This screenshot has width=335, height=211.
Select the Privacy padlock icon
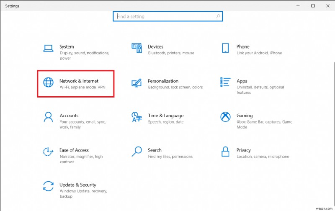click(225, 151)
